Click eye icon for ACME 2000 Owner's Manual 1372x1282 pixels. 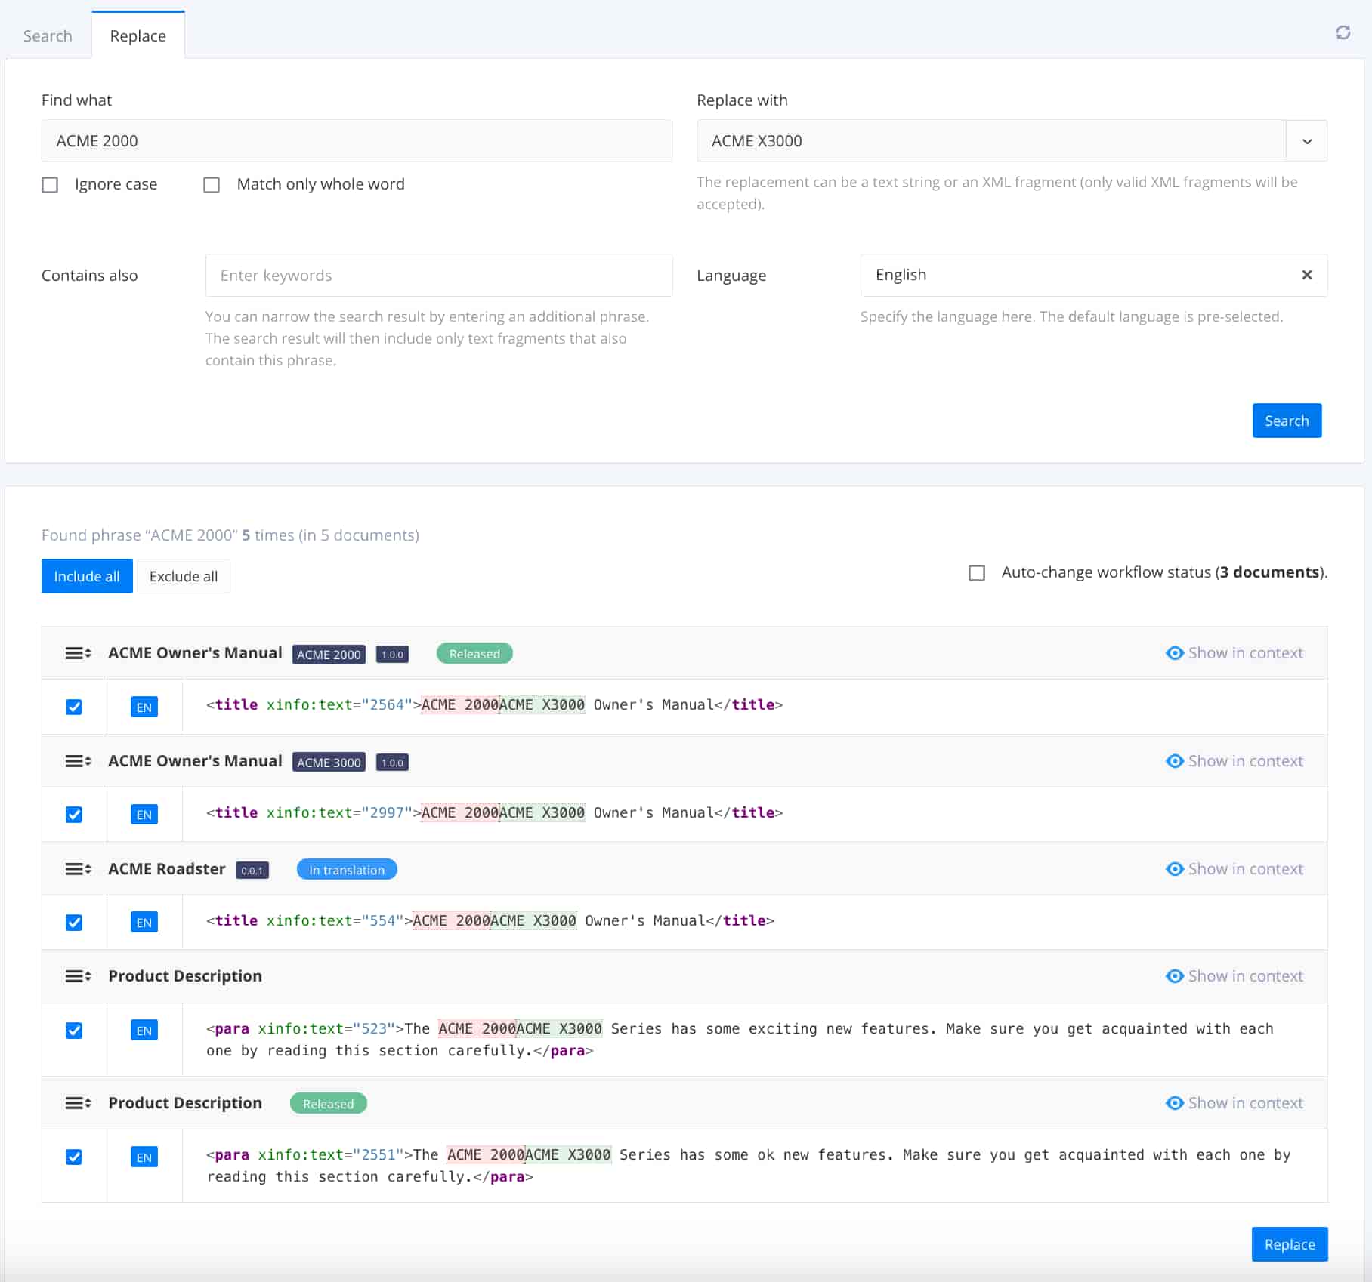pyautogui.click(x=1174, y=653)
